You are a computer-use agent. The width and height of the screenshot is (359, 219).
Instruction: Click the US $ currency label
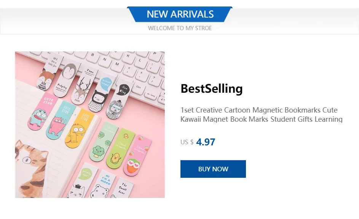pos(187,142)
